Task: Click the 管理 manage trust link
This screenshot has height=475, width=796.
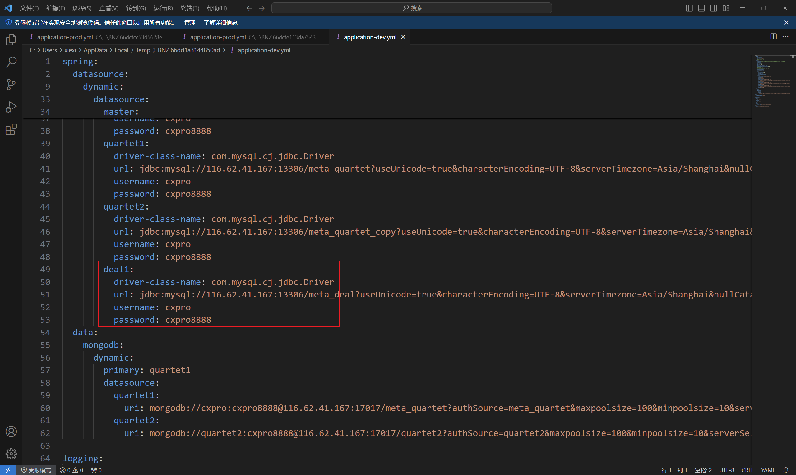Action: [189, 22]
